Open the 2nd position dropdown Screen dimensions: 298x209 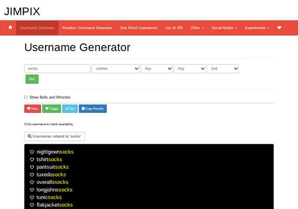(x=223, y=69)
